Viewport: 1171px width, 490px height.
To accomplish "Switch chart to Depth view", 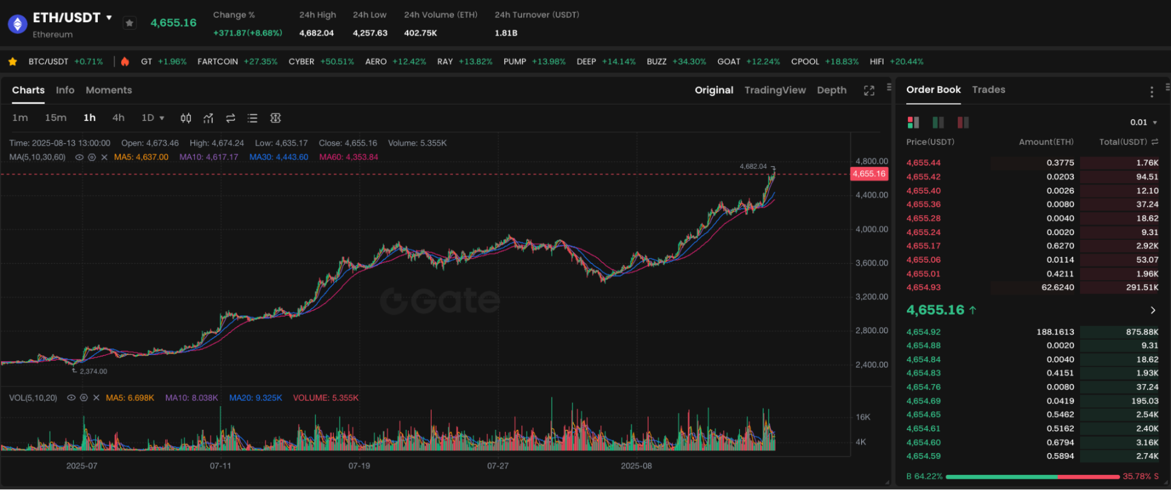I will 831,90.
